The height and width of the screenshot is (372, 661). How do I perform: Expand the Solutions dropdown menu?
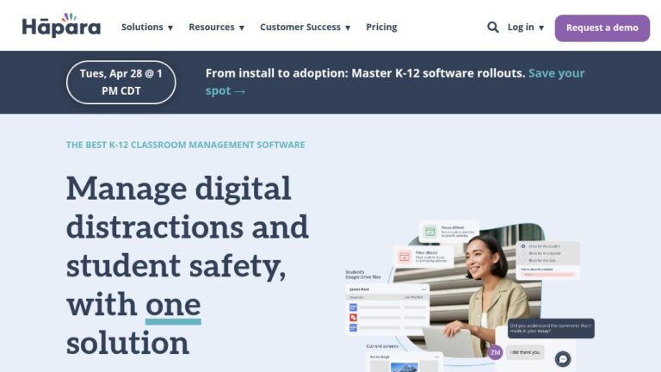(147, 28)
